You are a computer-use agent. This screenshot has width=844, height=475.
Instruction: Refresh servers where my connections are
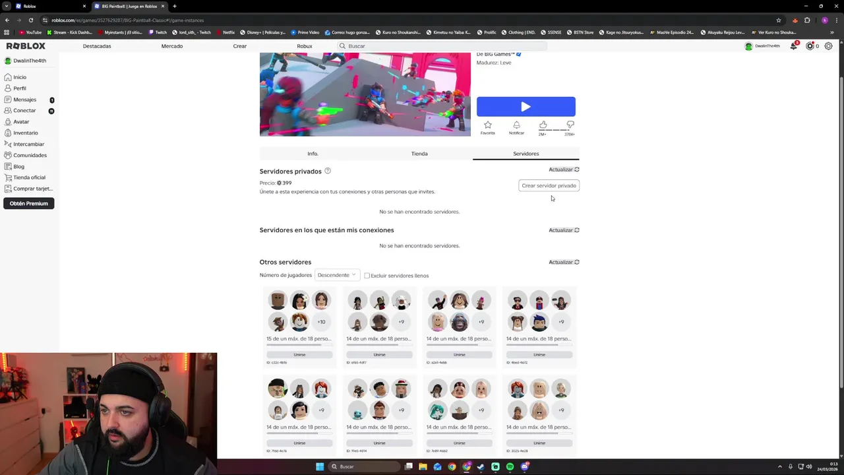[564, 230]
